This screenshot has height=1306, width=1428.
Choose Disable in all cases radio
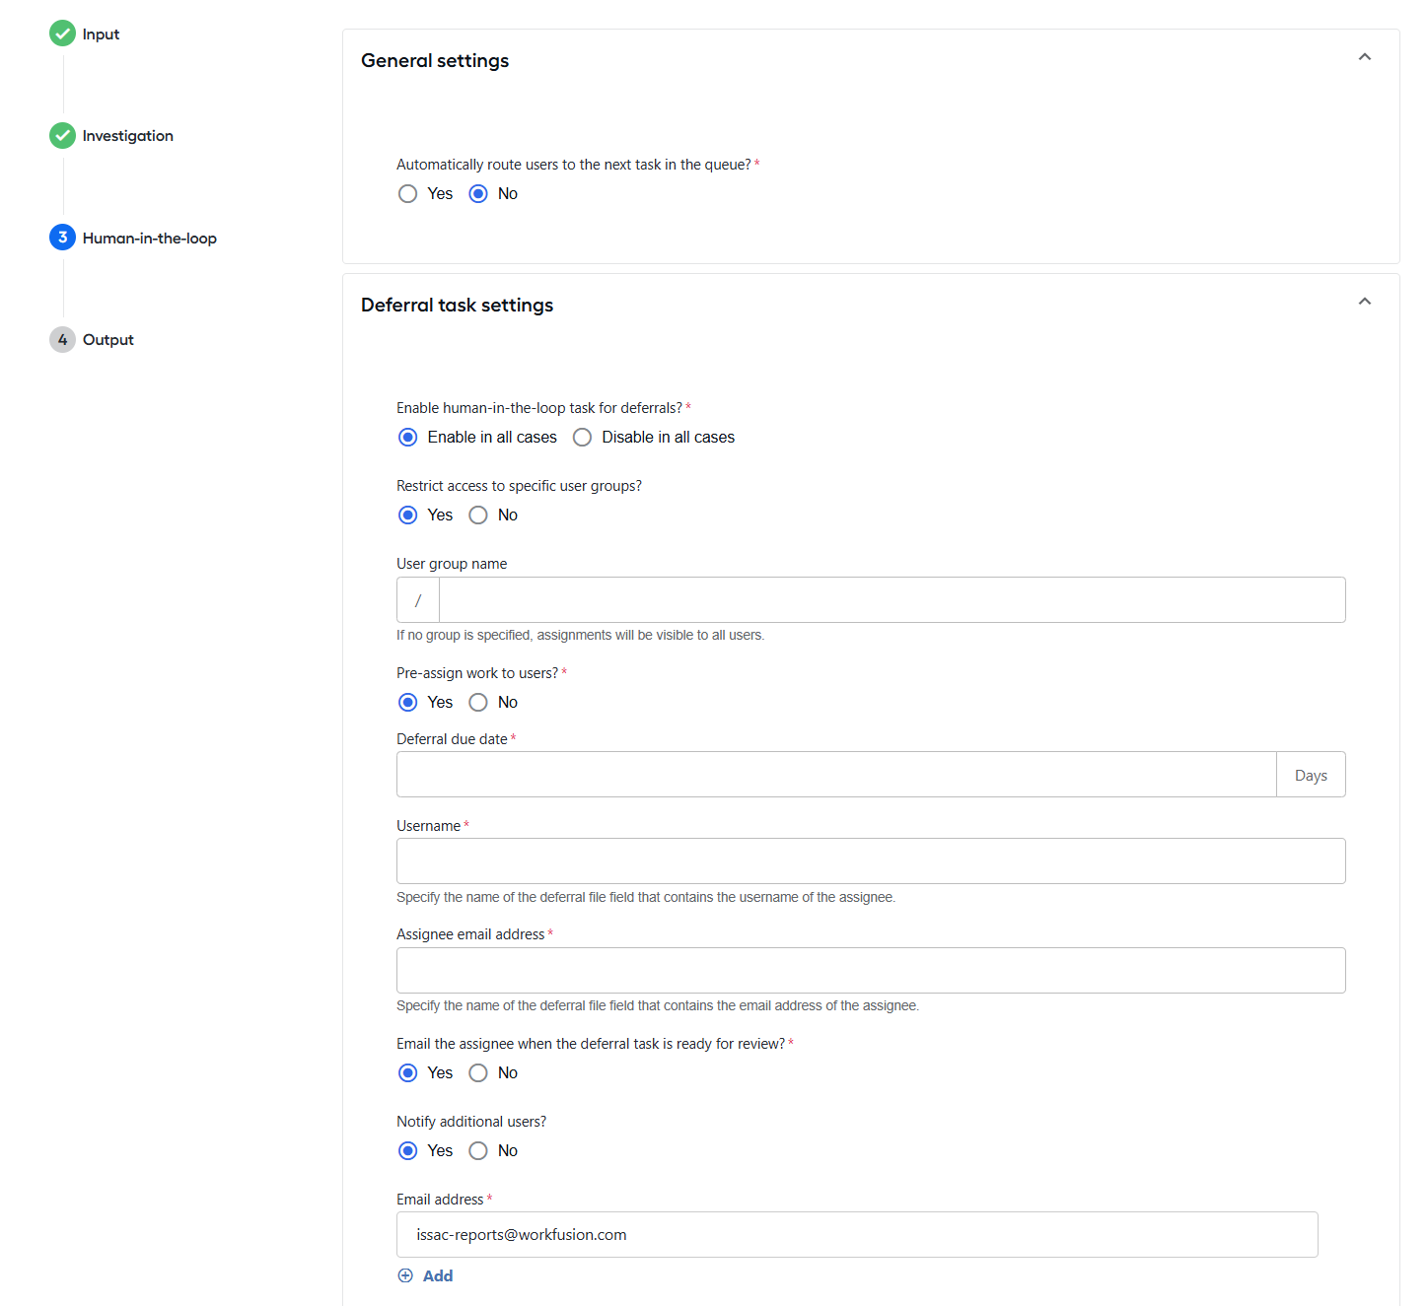[582, 438]
